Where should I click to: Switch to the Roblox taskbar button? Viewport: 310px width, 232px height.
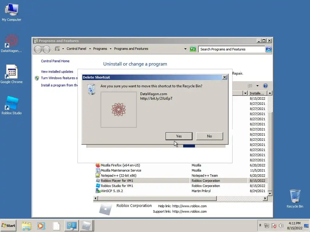86,226
